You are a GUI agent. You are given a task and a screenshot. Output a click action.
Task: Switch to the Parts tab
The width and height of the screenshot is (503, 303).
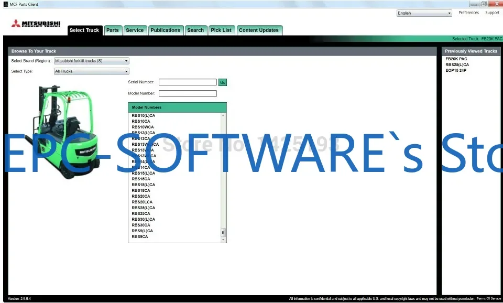click(x=113, y=30)
